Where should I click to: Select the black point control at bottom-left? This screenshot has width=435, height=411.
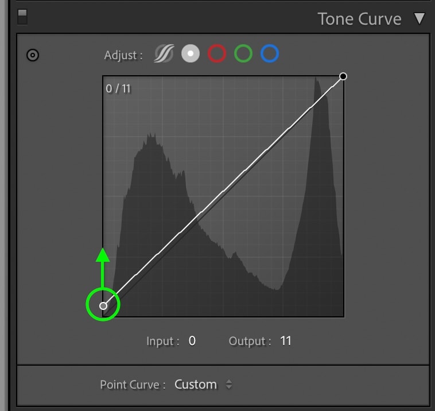(x=103, y=306)
